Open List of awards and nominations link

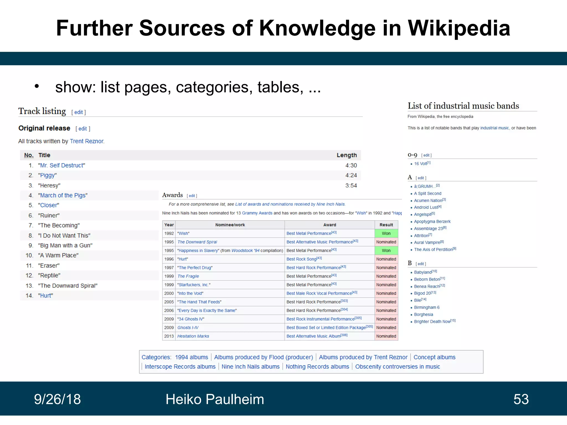[x=290, y=204]
